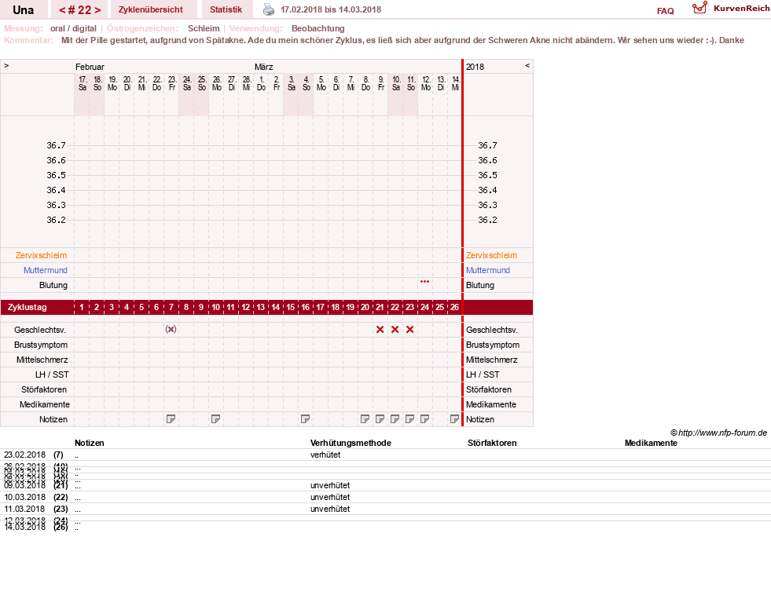
Task: Open note icon on cycle day 24
Action: (424, 418)
